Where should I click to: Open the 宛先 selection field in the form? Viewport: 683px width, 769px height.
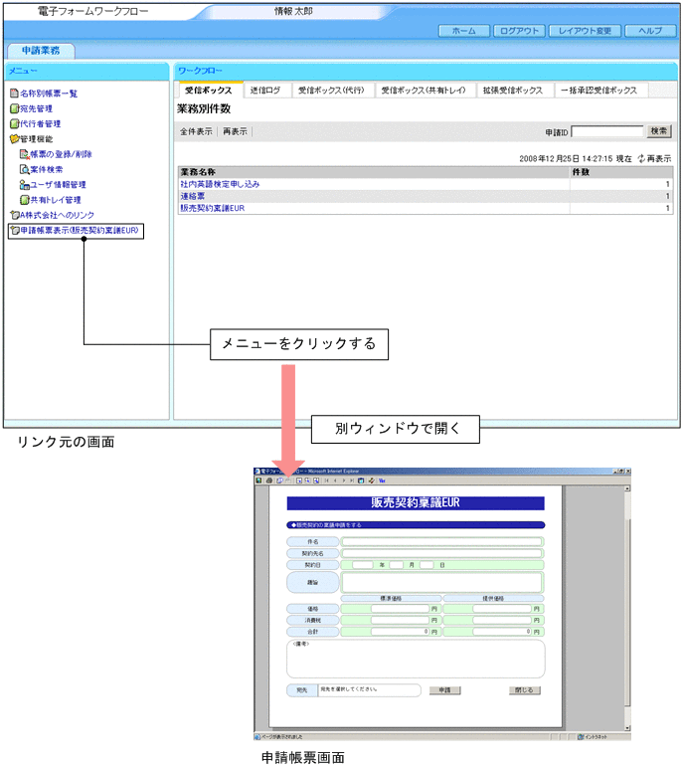pyautogui.click(x=369, y=689)
